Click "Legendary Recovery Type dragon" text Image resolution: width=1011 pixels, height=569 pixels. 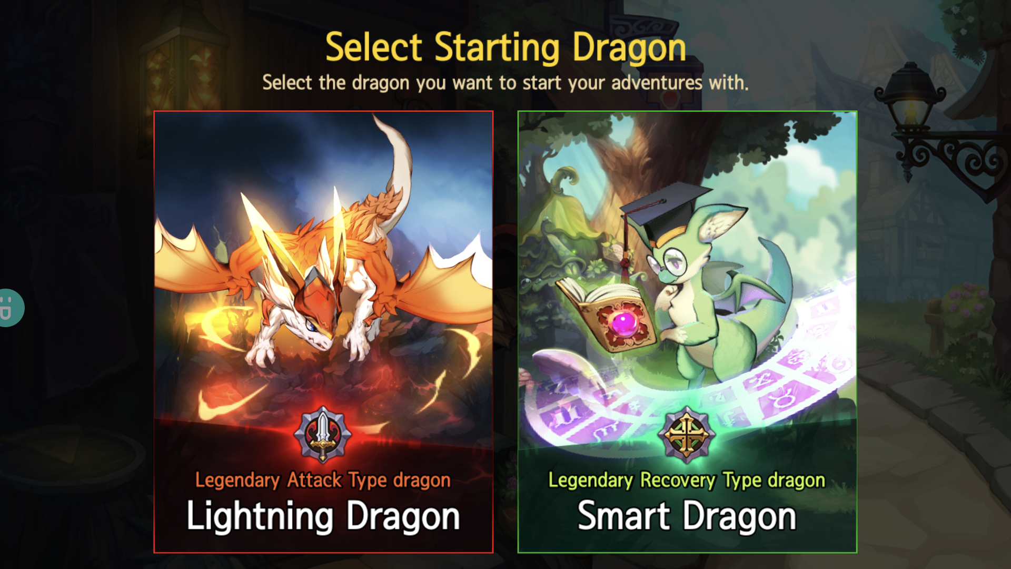point(687,480)
